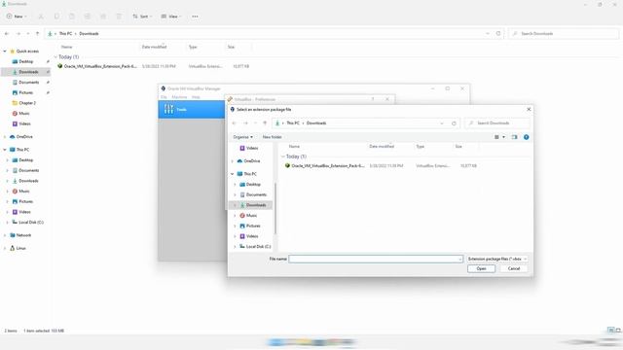Collapse the Today group in Explorer
The width and height of the screenshot is (623, 350).
[x=55, y=57]
